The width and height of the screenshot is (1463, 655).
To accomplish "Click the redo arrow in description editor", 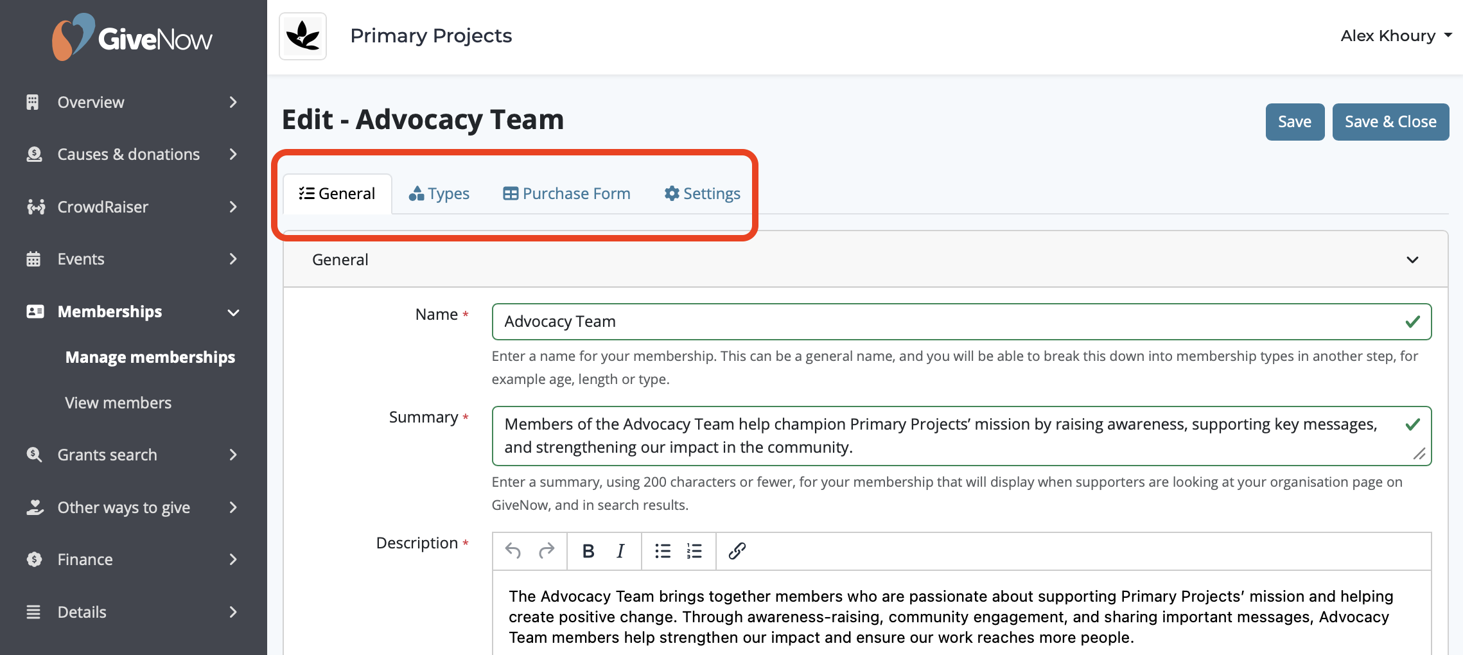I will click(x=547, y=551).
